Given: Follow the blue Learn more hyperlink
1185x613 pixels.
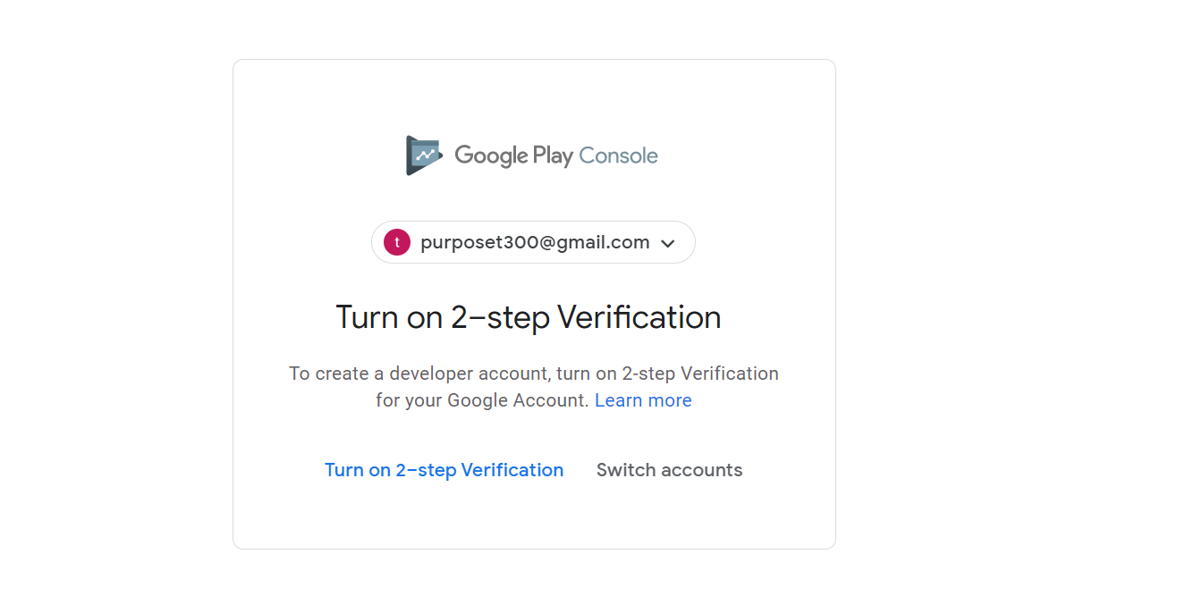Looking at the screenshot, I should 643,400.
